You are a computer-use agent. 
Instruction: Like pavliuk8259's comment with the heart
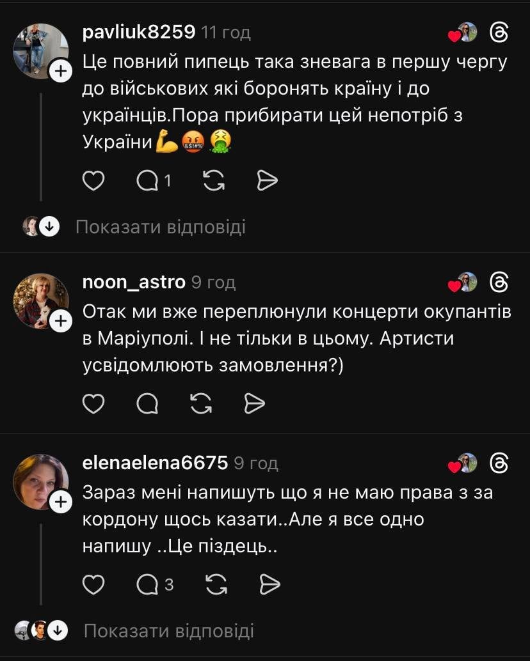[x=94, y=182]
